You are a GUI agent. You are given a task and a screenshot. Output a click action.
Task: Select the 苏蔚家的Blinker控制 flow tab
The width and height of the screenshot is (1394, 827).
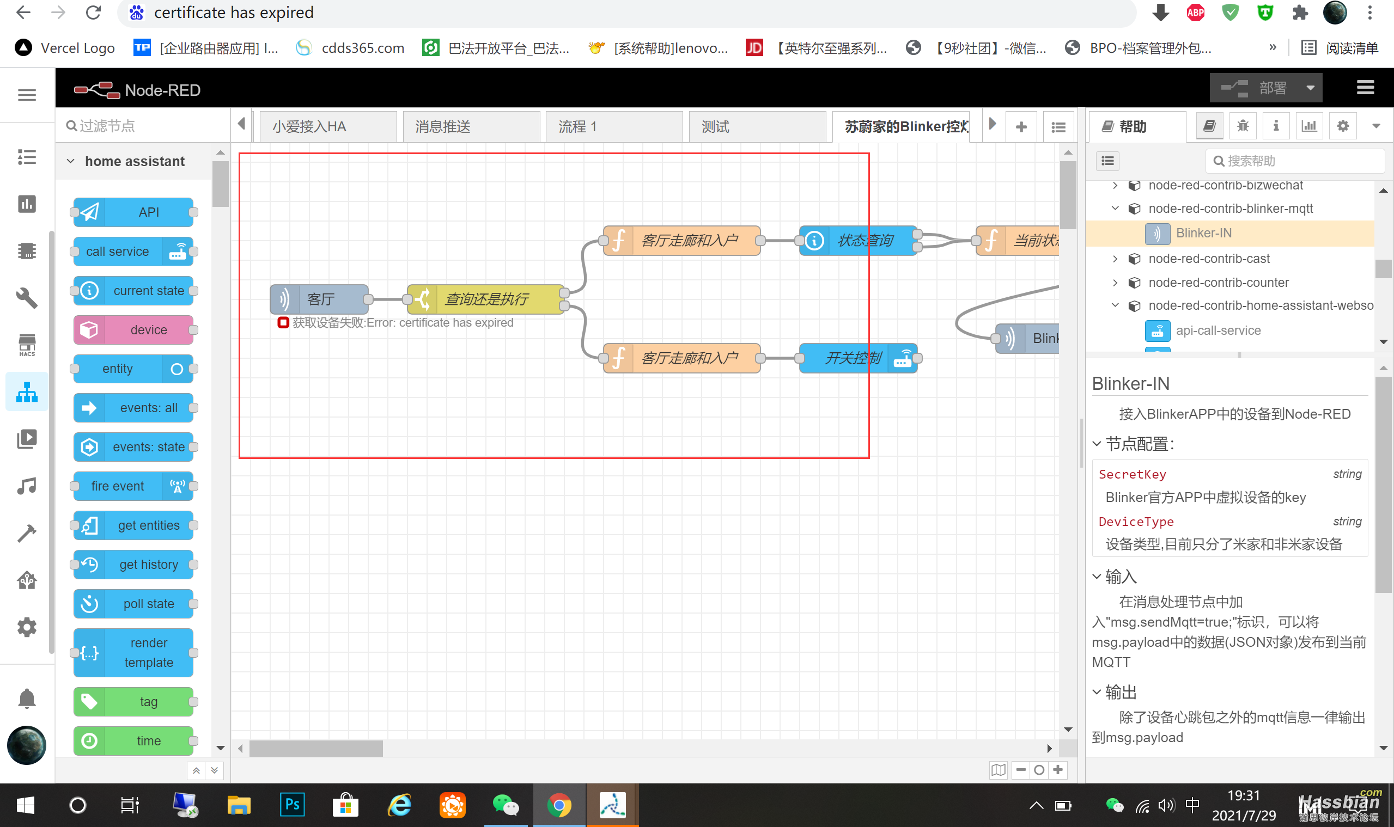tap(900, 127)
